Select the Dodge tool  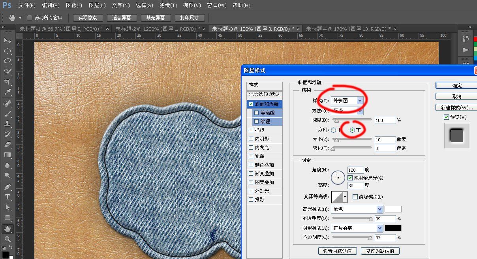(x=7, y=175)
